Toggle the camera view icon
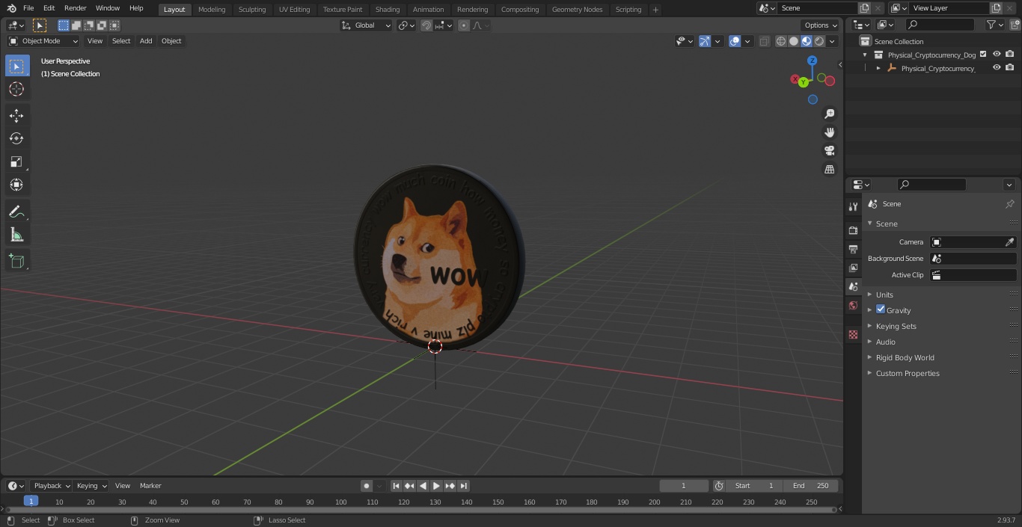Viewport: 1022px width, 527px height. click(829, 150)
